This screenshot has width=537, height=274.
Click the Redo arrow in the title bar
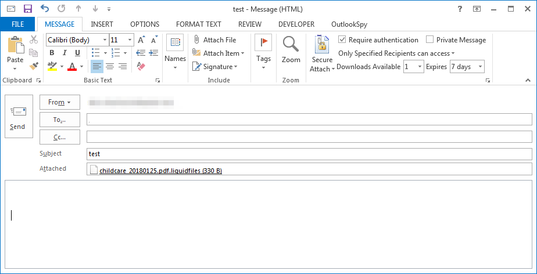(61, 9)
